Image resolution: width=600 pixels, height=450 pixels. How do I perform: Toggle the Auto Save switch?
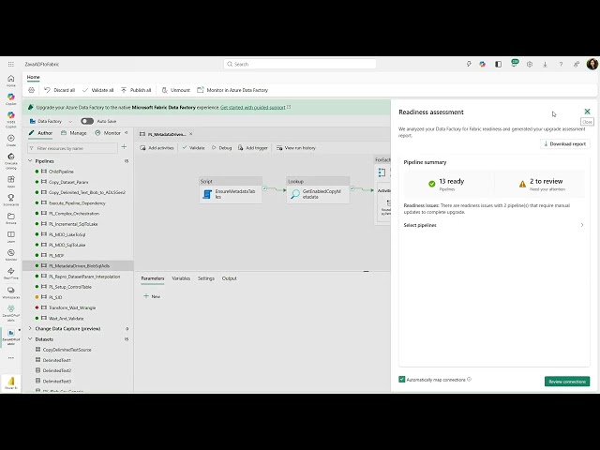(x=87, y=121)
